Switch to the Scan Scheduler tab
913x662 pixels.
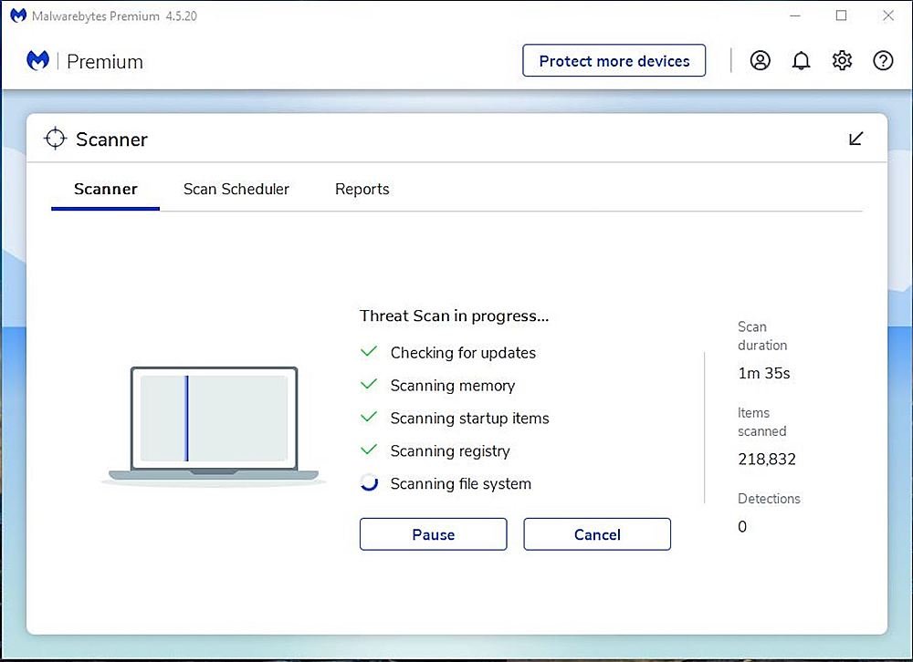236,189
